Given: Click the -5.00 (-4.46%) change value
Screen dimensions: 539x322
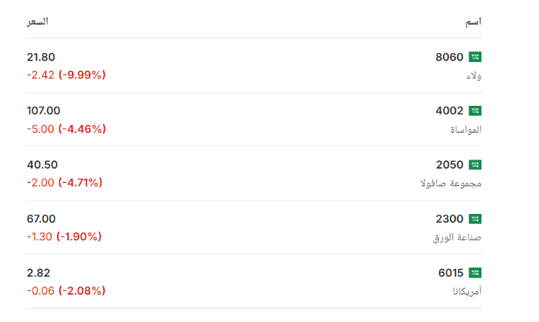Looking at the screenshot, I should click(x=67, y=129).
